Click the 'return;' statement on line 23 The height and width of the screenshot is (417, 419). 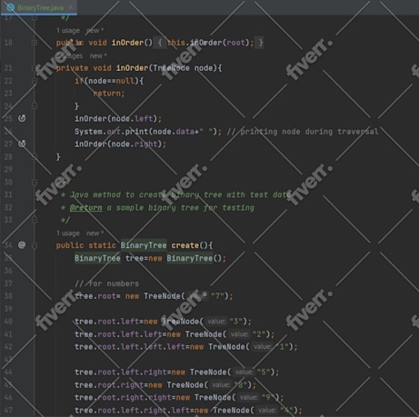109,94
